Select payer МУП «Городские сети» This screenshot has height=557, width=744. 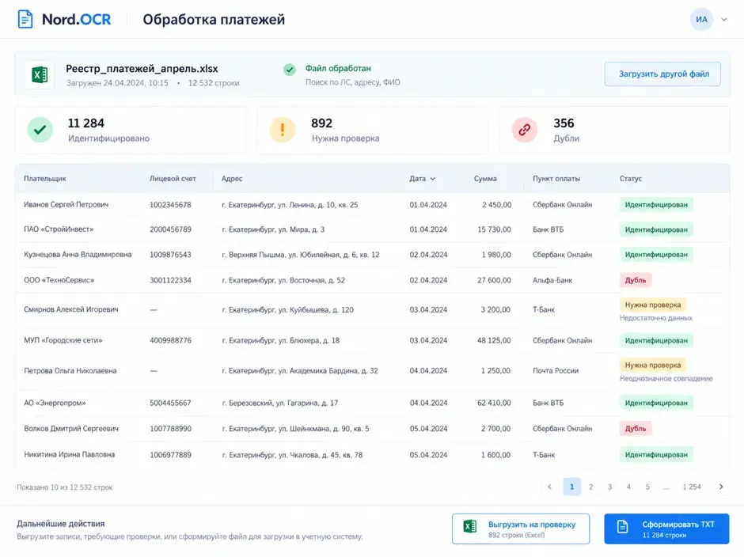click(63, 340)
